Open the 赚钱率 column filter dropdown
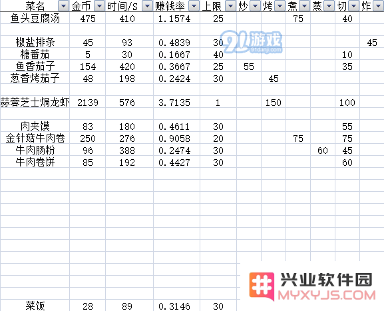The width and height of the screenshot is (384, 311). point(194,6)
